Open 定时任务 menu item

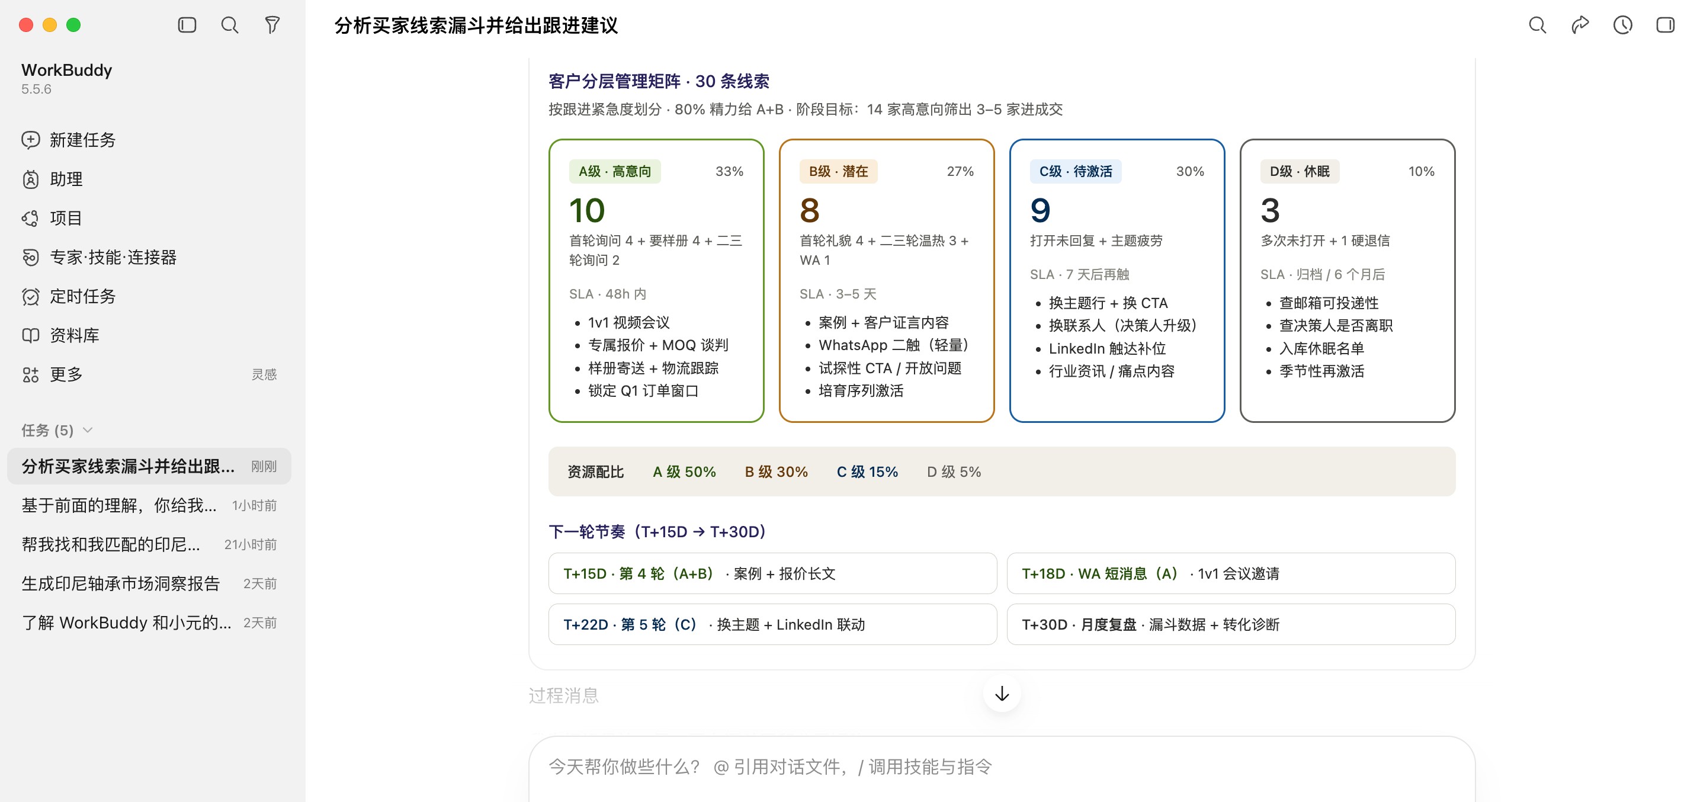[x=149, y=296]
